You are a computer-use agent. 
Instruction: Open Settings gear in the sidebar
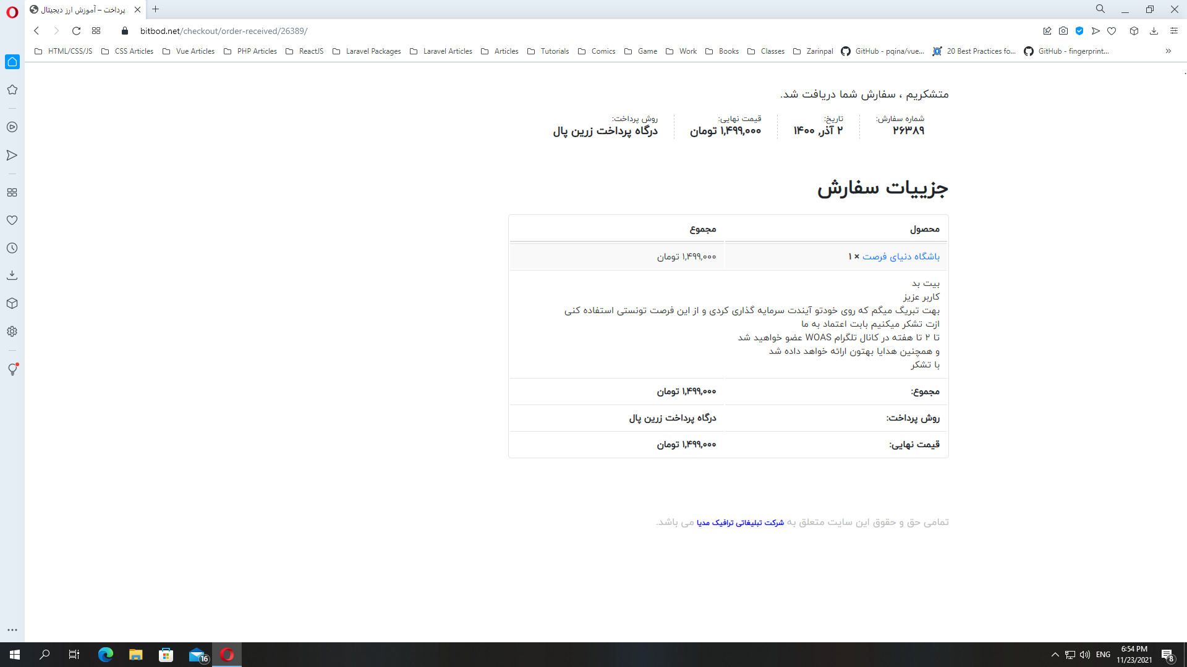pos(12,332)
